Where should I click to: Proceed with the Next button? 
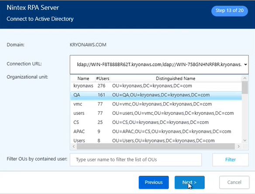tap(190, 182)
